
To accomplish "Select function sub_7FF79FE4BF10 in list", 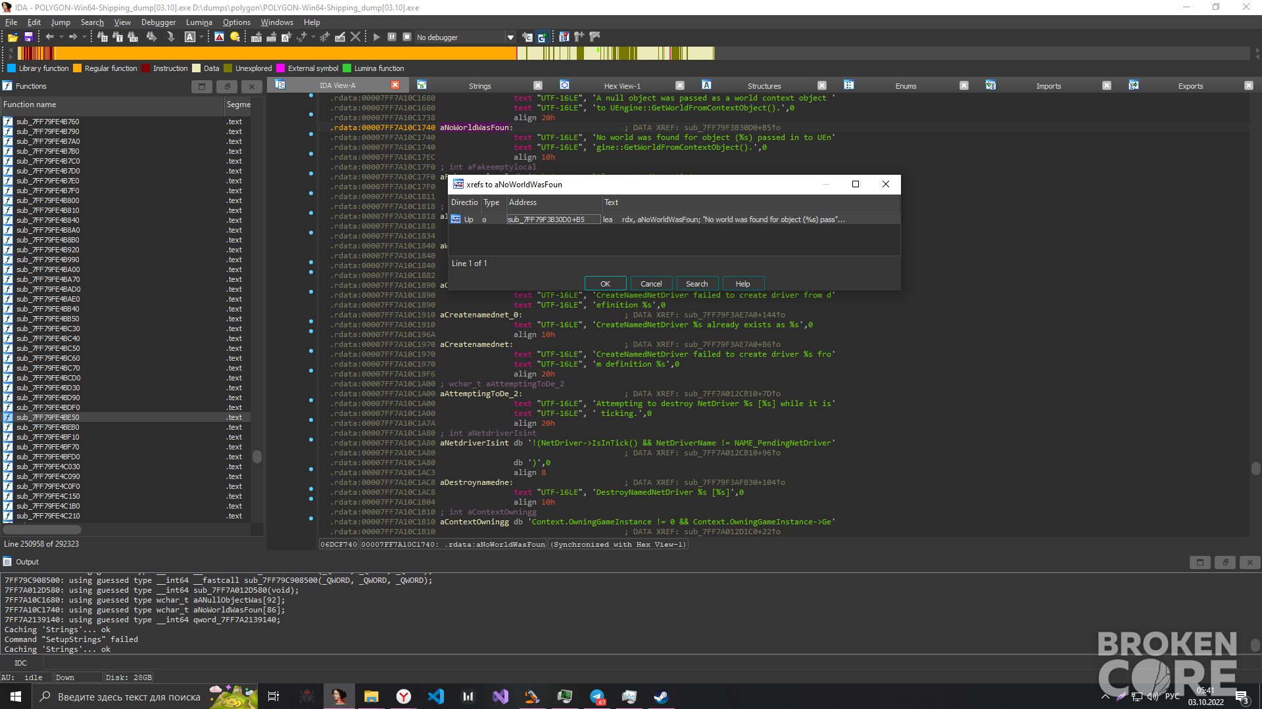I will [48, 437].
